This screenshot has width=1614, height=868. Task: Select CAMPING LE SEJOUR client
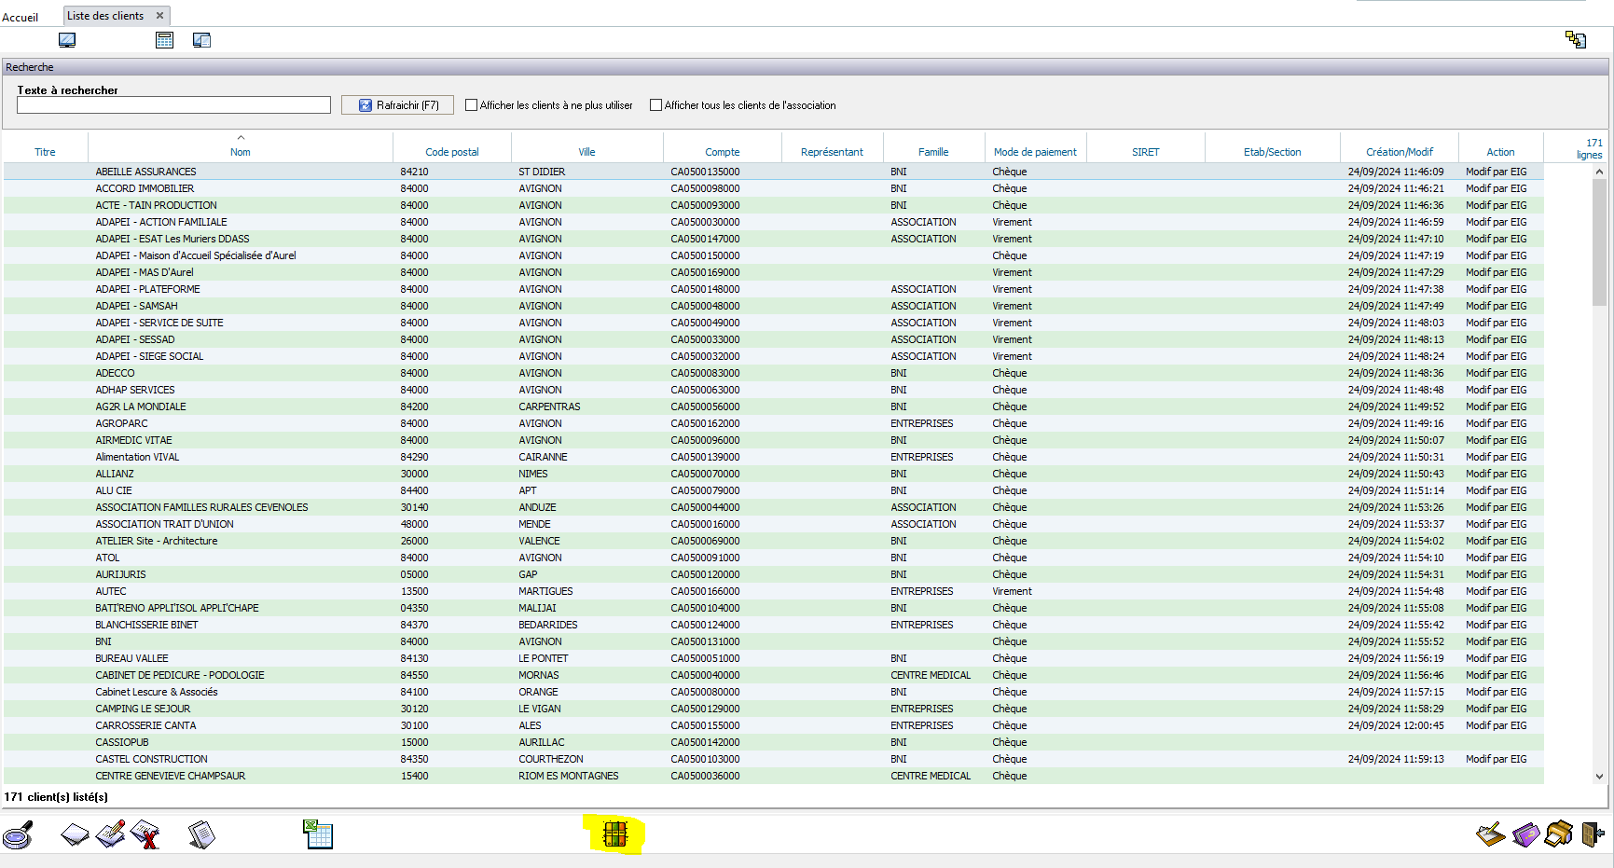(773, 709)
